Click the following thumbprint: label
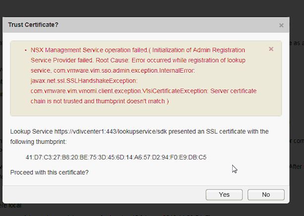304x216 pixels. click(39, 142)
